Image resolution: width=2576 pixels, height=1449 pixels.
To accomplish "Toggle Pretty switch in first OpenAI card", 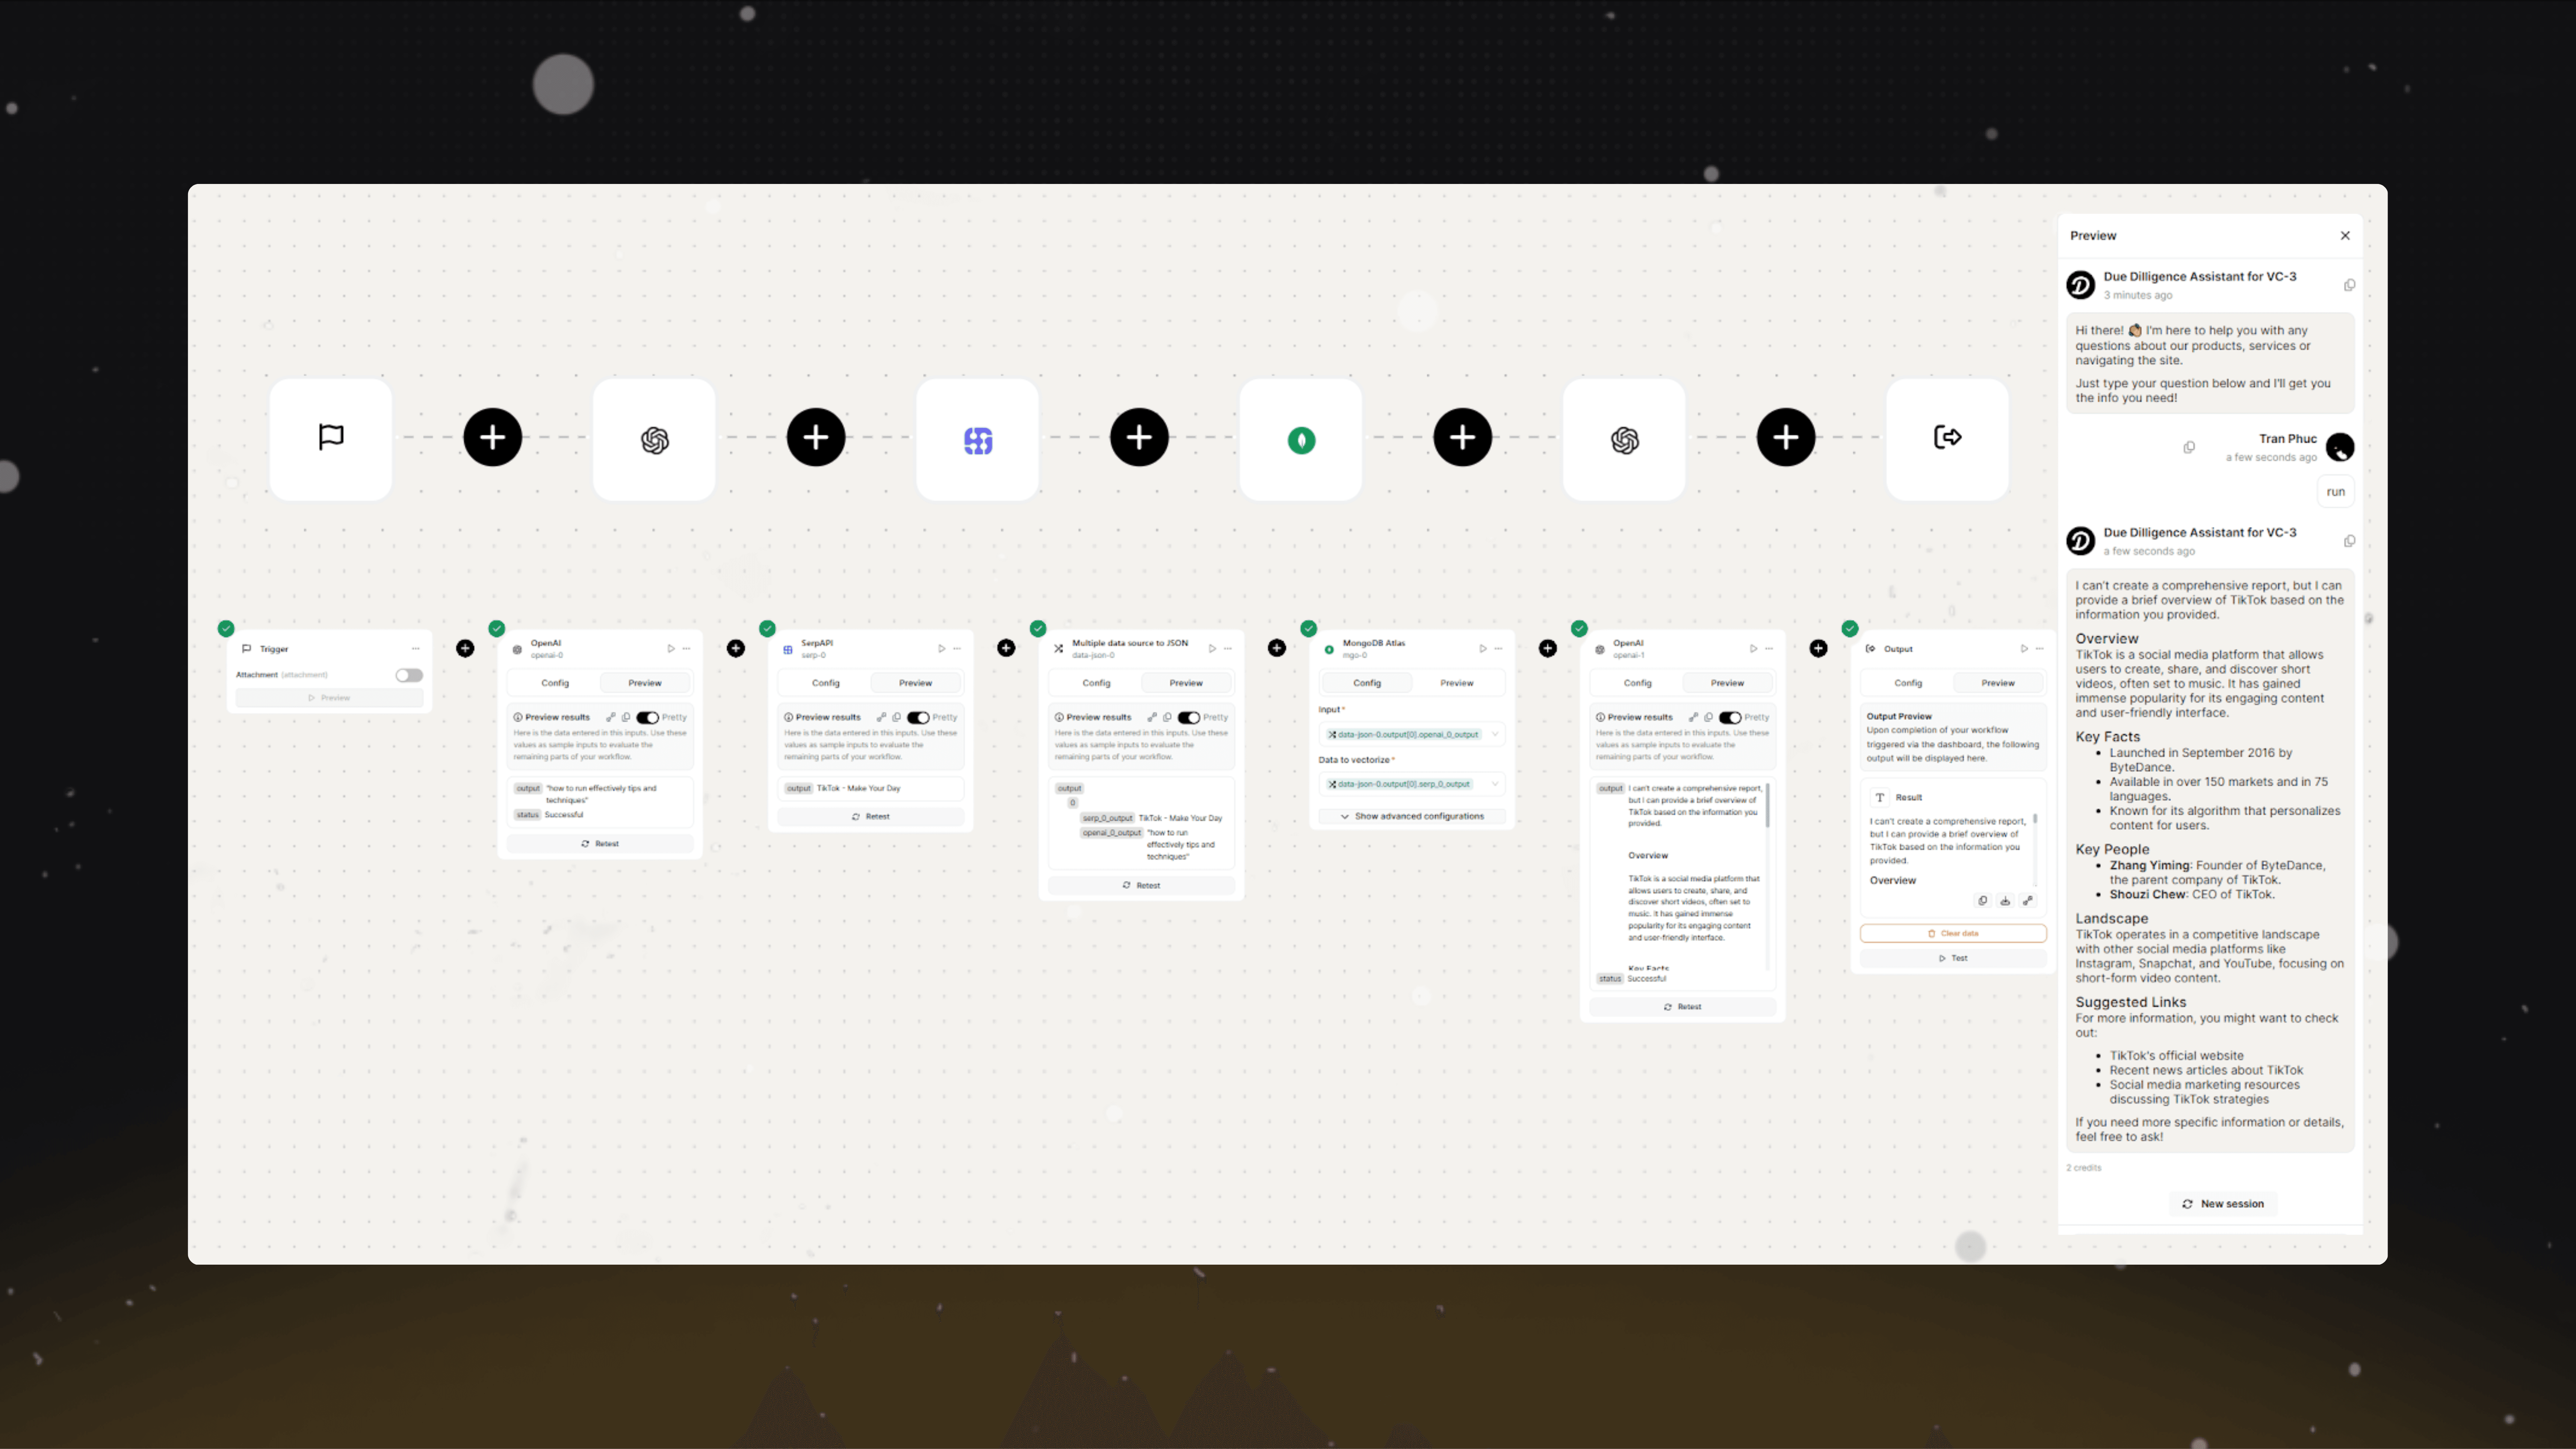I will (x=647, y=717).
